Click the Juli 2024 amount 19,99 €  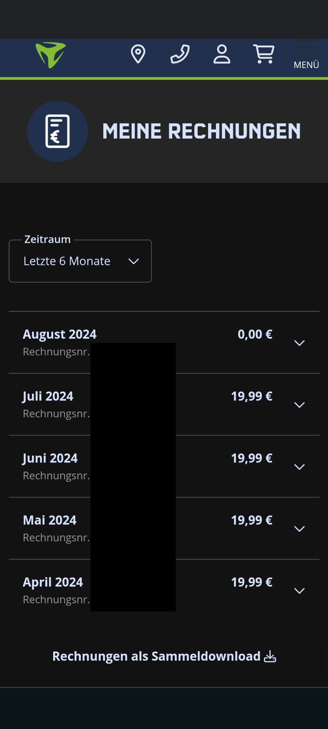click(x=252, y=396)
